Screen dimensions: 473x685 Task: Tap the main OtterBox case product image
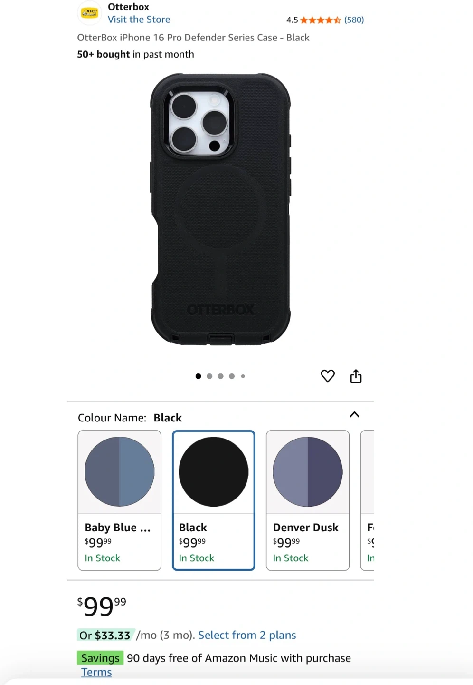220,209
